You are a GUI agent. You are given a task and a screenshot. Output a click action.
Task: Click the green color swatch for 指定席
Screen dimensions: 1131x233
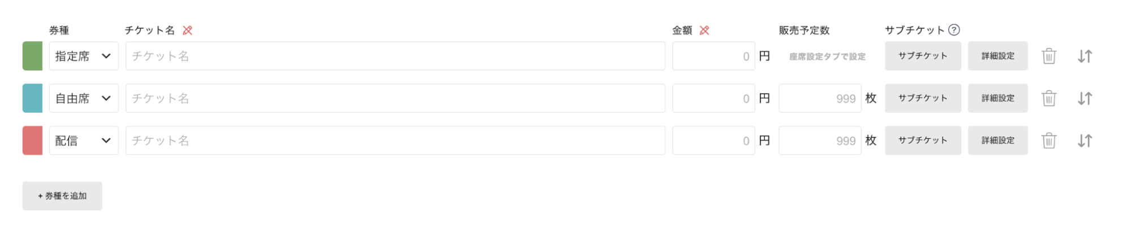tap(32, 56)
